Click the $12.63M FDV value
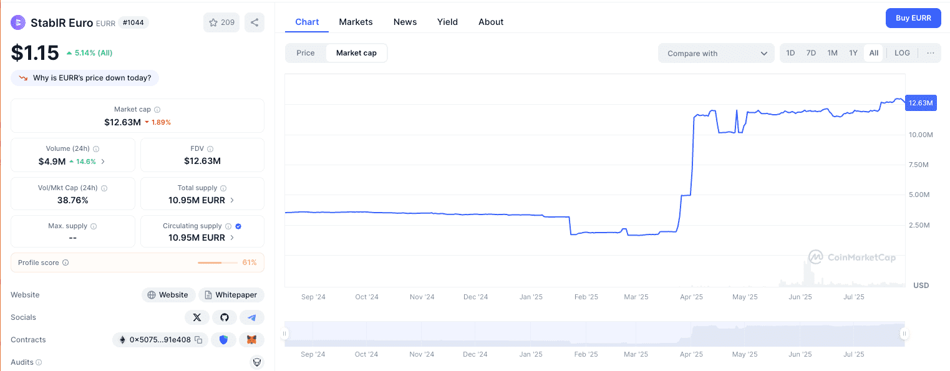Screen dimensions: 950x371 202,161
